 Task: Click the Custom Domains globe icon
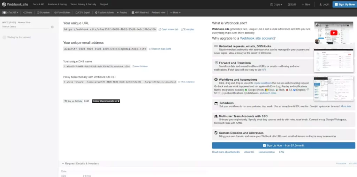tap(216, 133)
